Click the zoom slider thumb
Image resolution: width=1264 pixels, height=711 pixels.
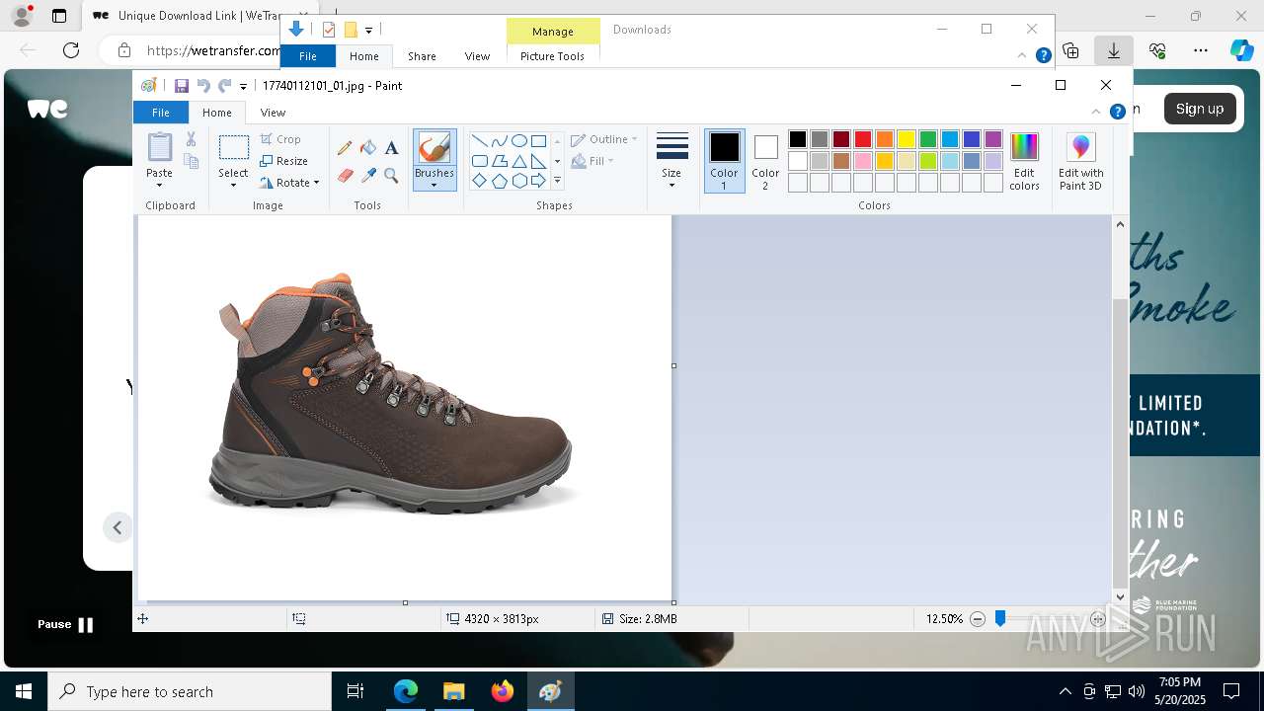[x=1000, y=618]
